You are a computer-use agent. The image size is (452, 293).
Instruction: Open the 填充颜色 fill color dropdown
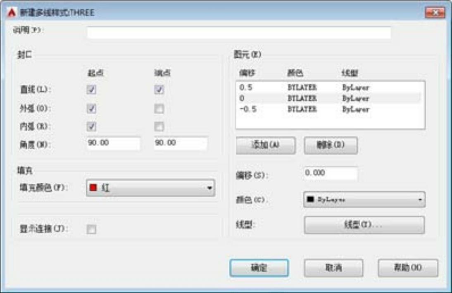150,188
